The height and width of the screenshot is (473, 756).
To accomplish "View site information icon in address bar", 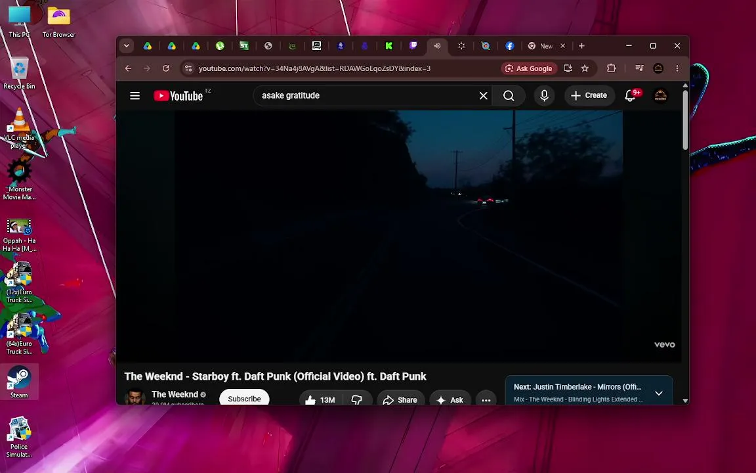I will pyautogui.click(x=188, y=68).
